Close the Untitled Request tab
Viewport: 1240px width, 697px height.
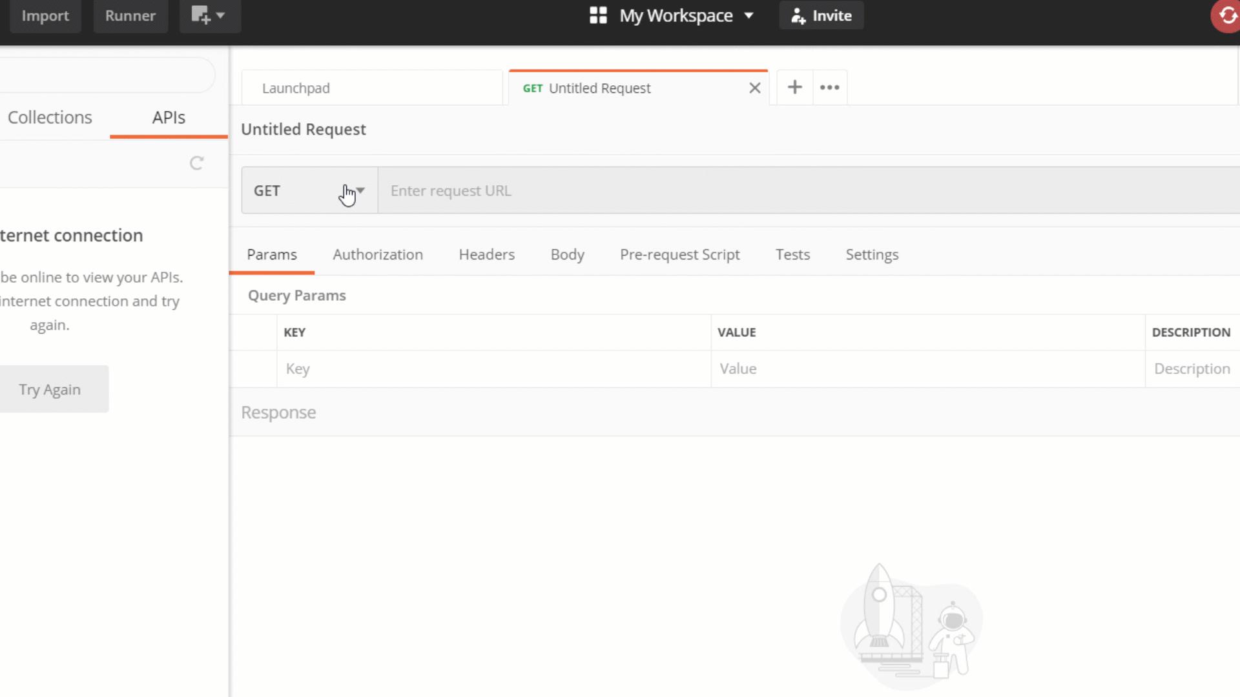[x=754, y=88]
